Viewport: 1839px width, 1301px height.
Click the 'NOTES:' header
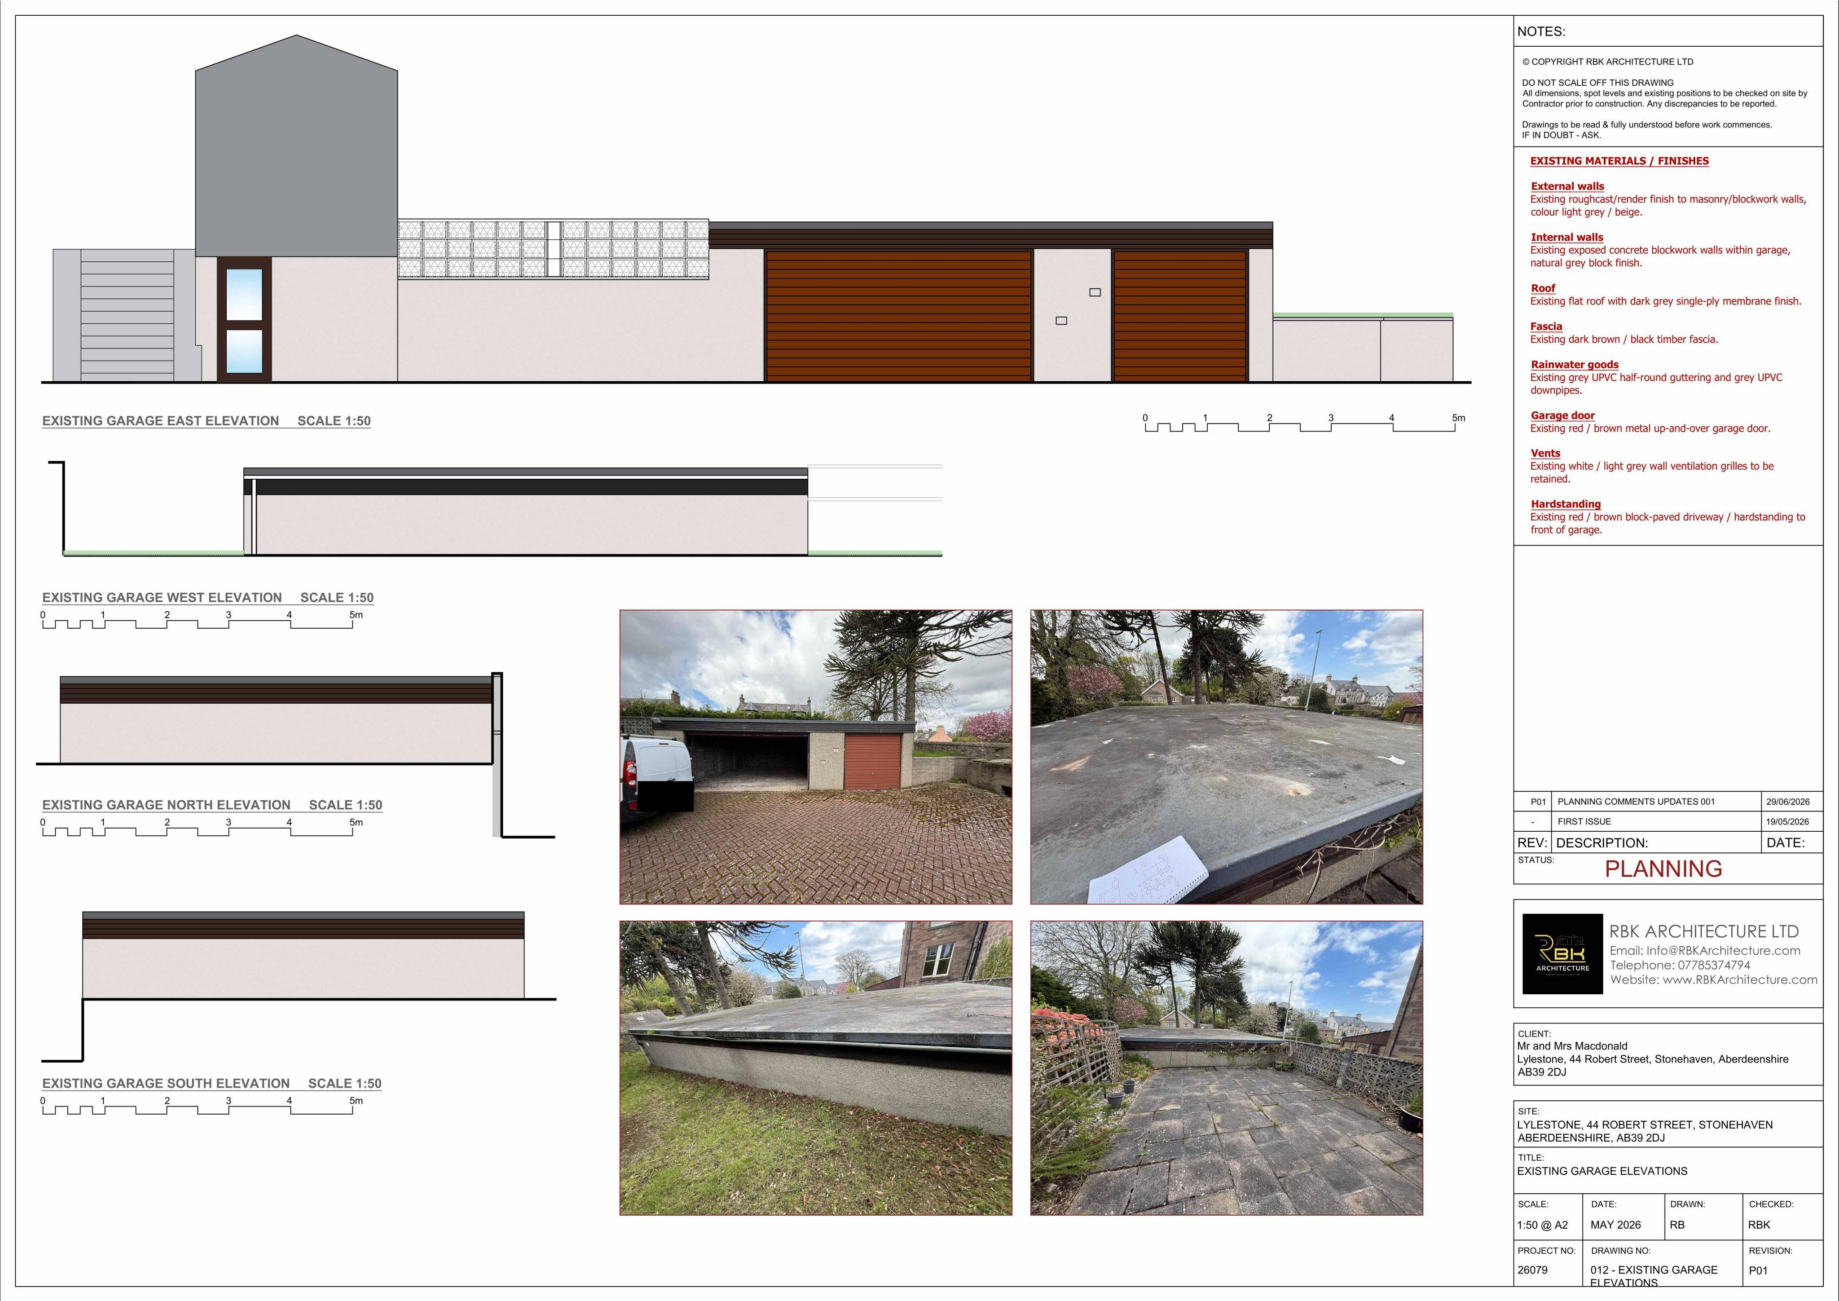coord(1541,32)
